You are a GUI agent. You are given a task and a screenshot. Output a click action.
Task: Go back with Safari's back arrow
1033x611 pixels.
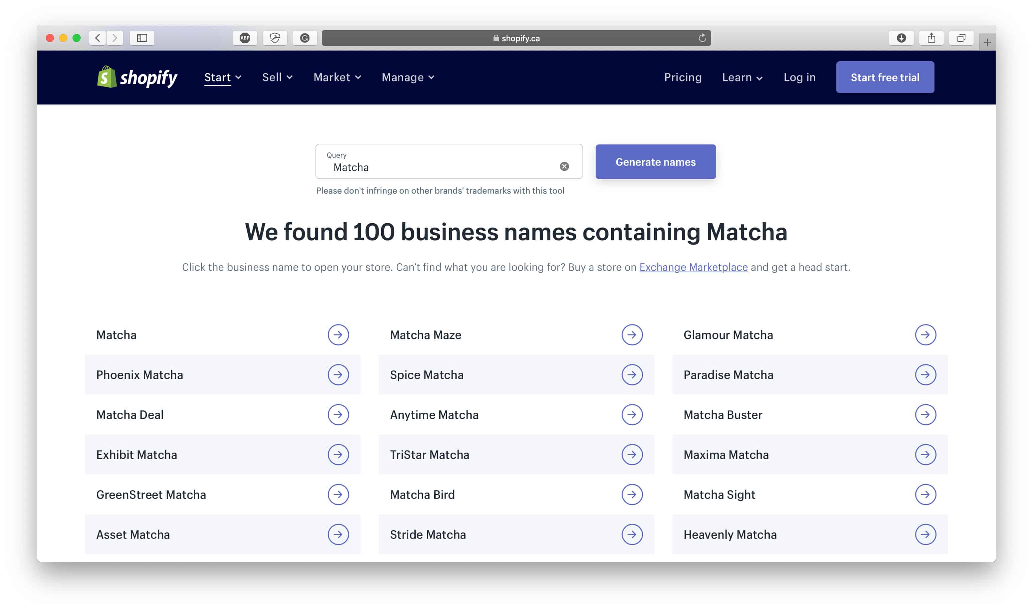pyautogui.click(x=98, y=38)
